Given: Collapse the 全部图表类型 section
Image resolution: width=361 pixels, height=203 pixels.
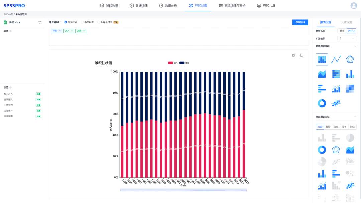Looking at the screenshot, I should click(355, 117).
